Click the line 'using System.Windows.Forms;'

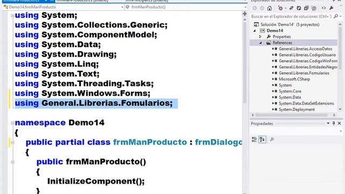point(82,93)
